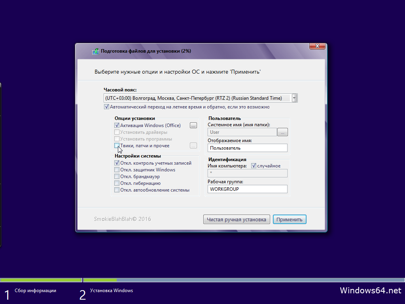Enable Твики, патчи и прочее checkbox
The height and width of the screenshot is (304, 405).
(117, 146)
